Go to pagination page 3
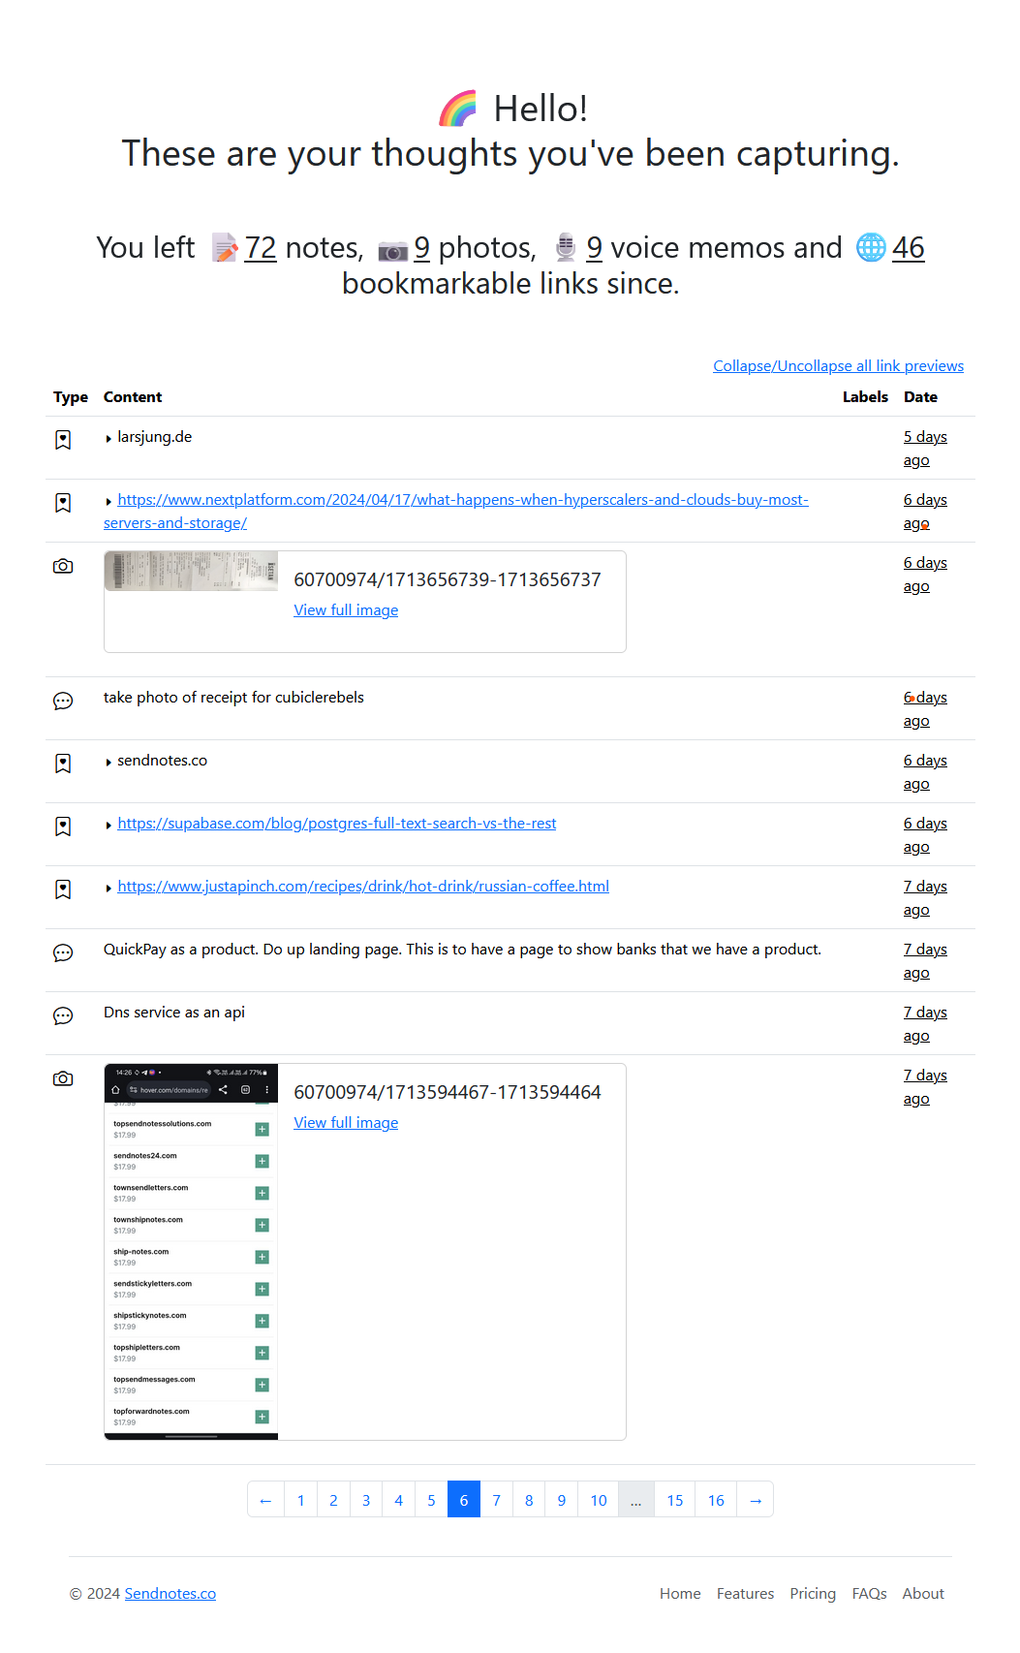1020x1653 pixels. (366, 1500)
